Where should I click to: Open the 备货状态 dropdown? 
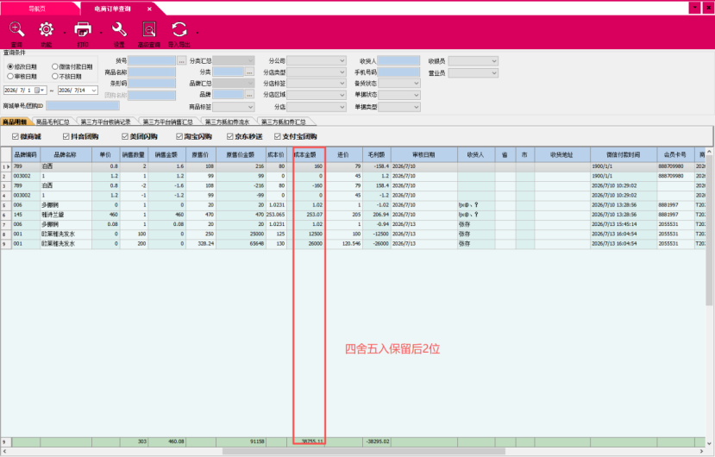(399, 84)
